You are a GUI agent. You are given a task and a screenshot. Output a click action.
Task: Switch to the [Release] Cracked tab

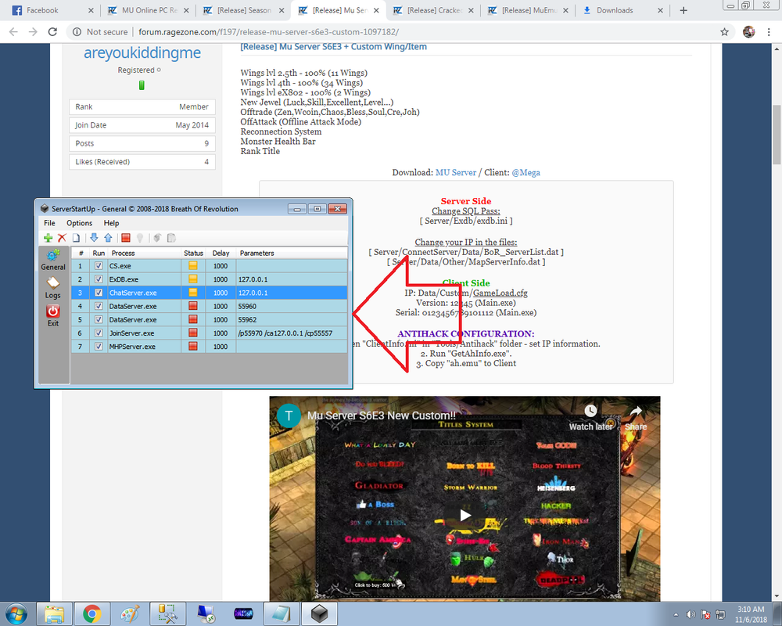pyautogui.click(x=432, y=10)
